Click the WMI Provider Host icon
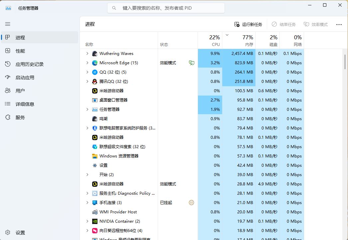The image size is (348, 240). (95, 212)
